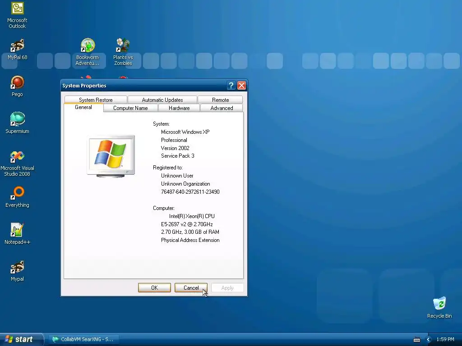Open the Advanced tab
Viewport: 462px width, 346px height.
[x=222, y=108]
